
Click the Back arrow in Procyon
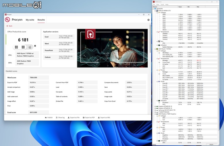pyautogui.click(x=7, y=26)
